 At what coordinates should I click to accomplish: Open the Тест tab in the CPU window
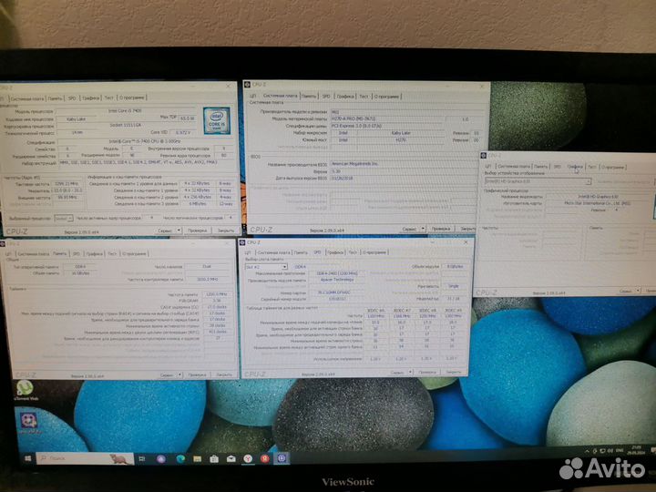(108, 97)
